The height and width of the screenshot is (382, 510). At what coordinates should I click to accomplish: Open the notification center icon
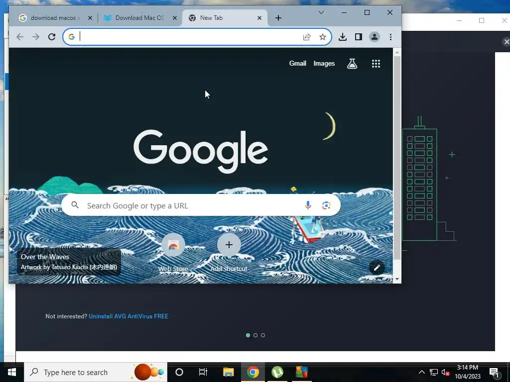tap(495, 373)
